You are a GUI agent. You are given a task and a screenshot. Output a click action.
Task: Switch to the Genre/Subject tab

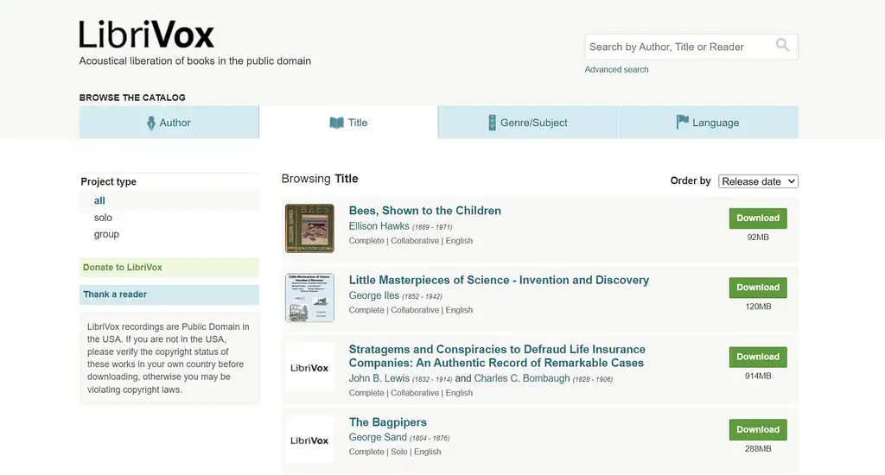tap(528, 123)
